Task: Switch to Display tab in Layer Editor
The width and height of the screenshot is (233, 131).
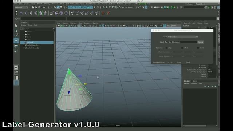Action: coord(187,81)
